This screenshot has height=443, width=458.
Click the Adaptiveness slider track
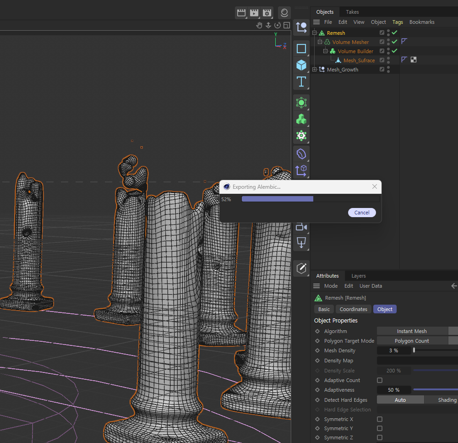coord(436,389)
